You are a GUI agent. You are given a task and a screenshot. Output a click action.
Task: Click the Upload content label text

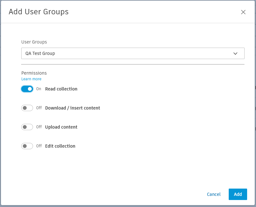click(61, 127)
